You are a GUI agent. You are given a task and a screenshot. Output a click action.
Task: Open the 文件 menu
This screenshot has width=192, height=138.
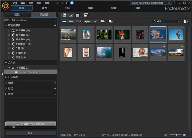[x=15, y=3]
